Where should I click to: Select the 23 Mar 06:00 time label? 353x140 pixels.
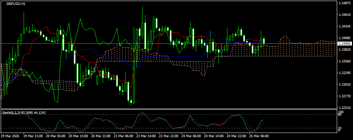[x=123, y=136]
